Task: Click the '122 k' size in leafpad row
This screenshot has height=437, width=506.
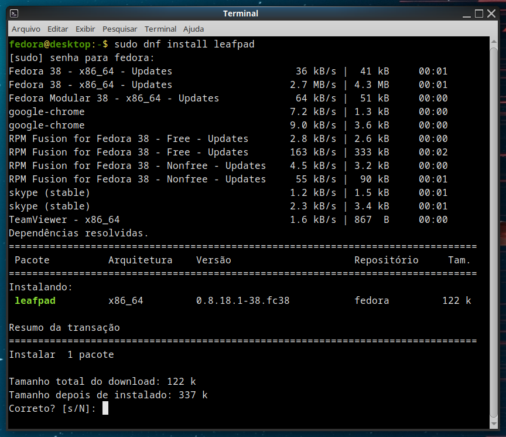Action: pyautogui.click(x=457, y=300)
